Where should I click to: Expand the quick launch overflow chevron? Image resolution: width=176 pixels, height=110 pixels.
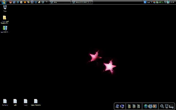46,2
